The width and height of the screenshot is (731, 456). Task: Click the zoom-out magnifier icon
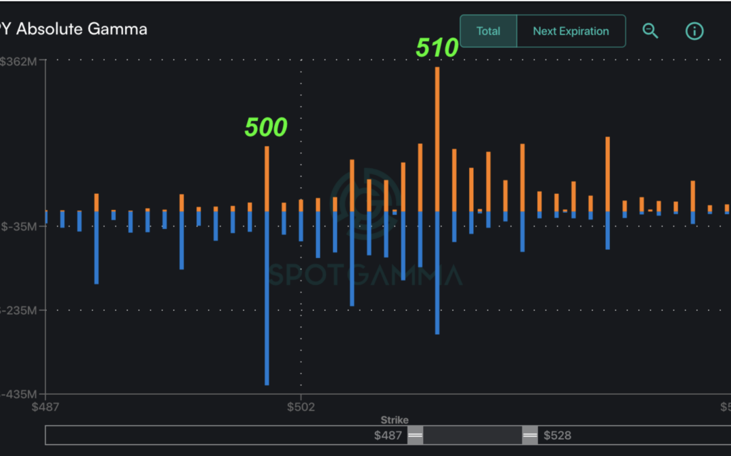click(650, 31)
